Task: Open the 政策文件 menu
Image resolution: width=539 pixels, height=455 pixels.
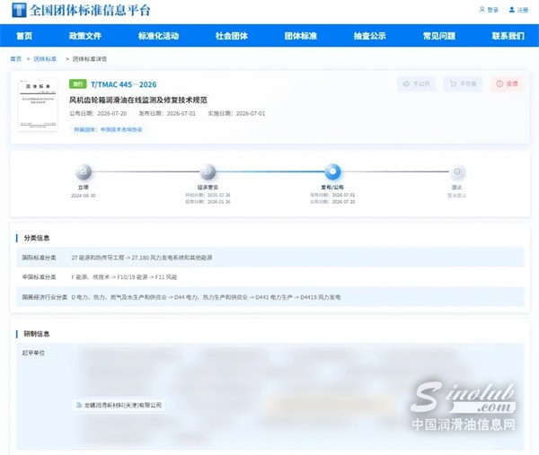Action: pyautogui.click(x=85, y=36)
